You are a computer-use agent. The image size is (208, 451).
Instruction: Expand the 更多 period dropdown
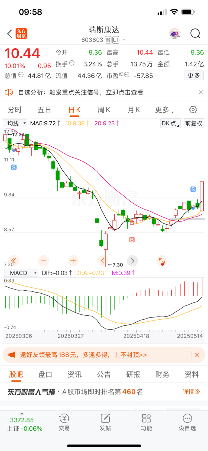point(164,110)
